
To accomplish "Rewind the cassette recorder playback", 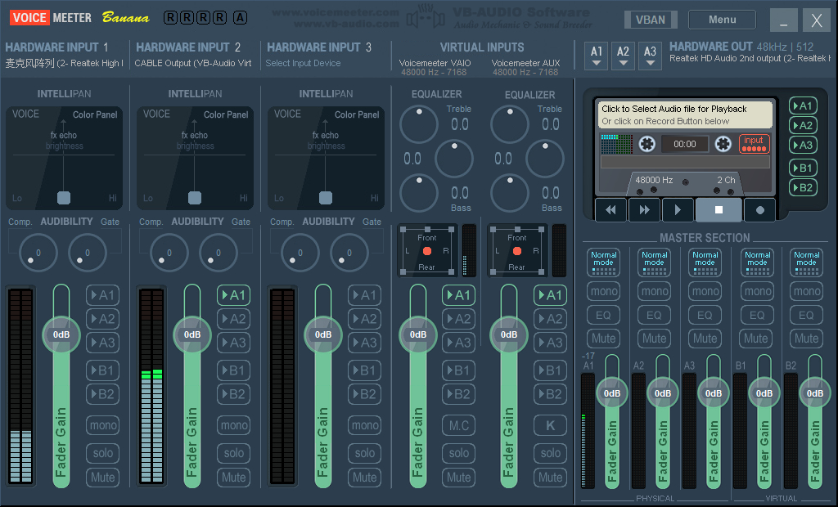I will [x=610, y=210].
